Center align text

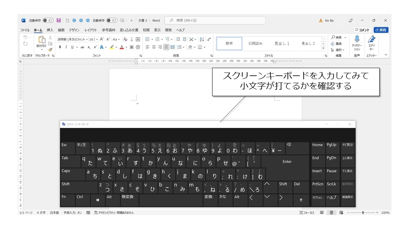point(154,47)
